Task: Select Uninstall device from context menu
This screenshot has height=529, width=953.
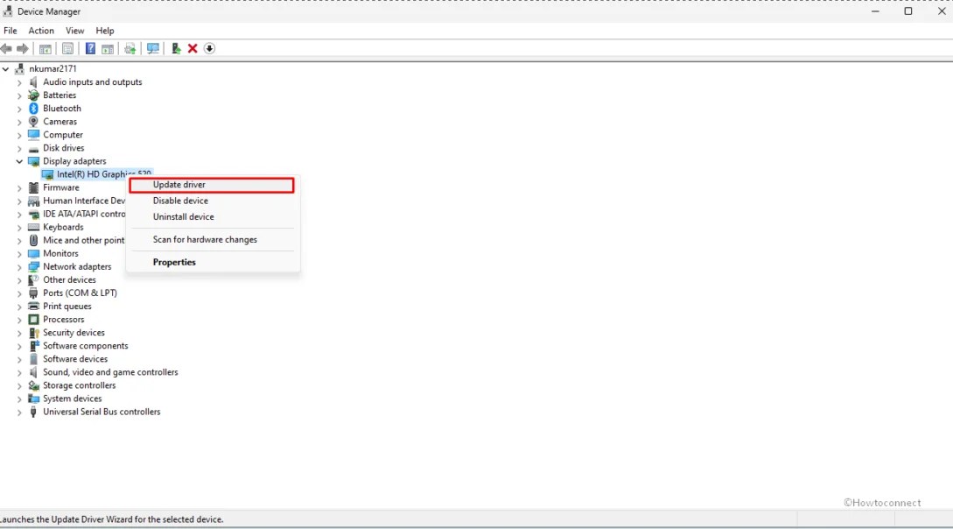Action: 183,216
